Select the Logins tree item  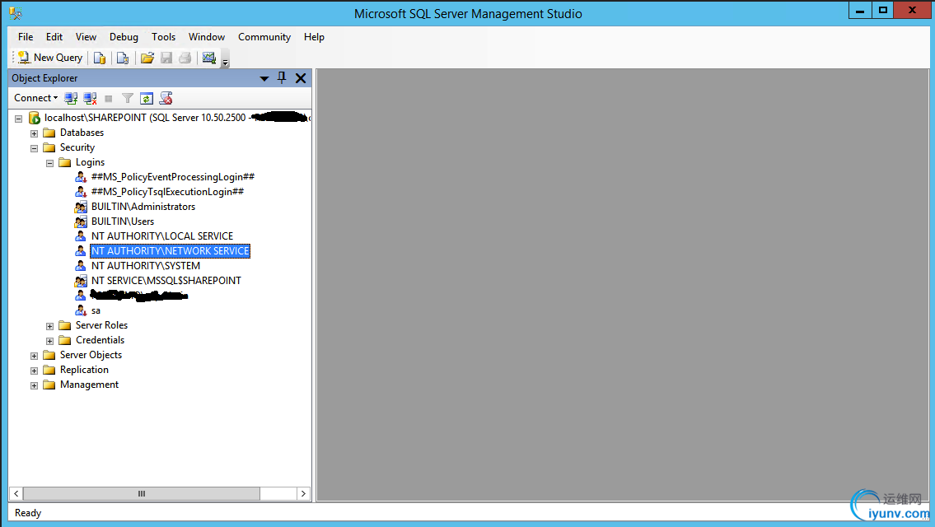90,162
